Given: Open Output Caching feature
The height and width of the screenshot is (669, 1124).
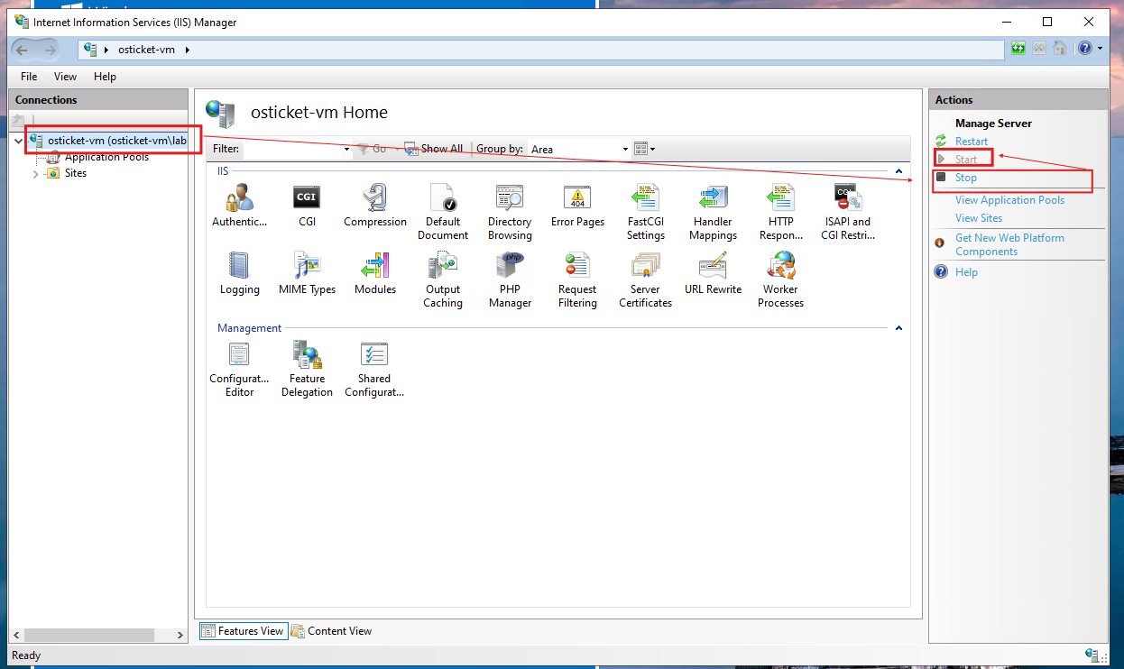Looking at the screenshot, I should point(443,280).
